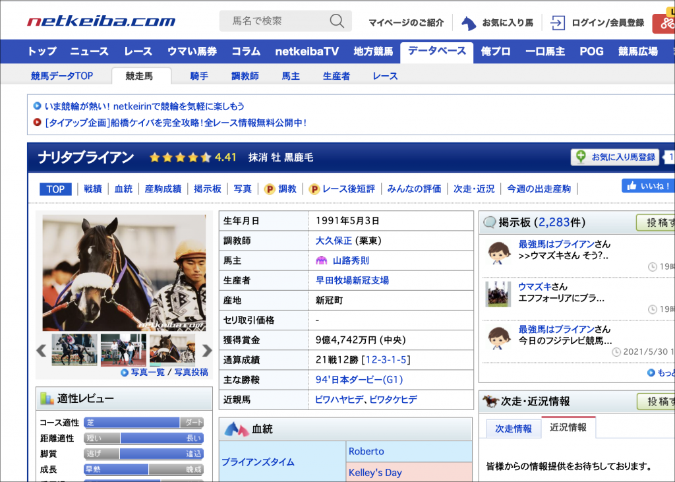Show next photo with right arrow
Screen dimensions: 675x482
pos(207,350)
